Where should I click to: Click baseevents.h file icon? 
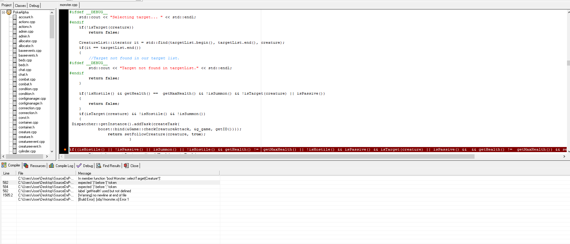click(15, 55)
